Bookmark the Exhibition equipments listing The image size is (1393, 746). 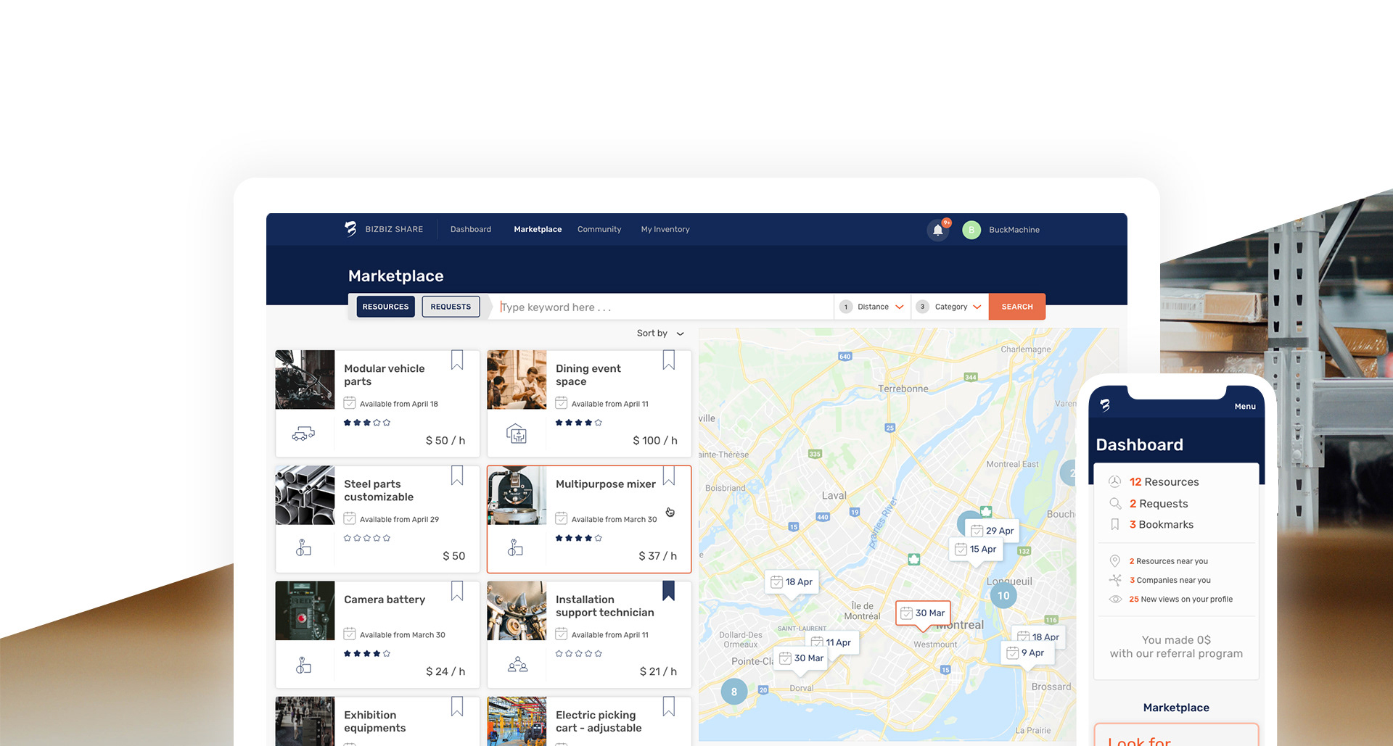click(x=457, y=706)
